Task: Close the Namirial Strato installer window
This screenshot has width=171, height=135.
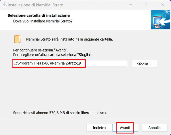Action: tap(163, 5)
